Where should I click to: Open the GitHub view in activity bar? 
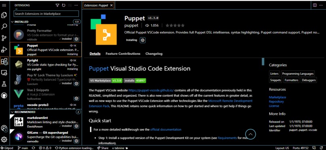point(4,95)
